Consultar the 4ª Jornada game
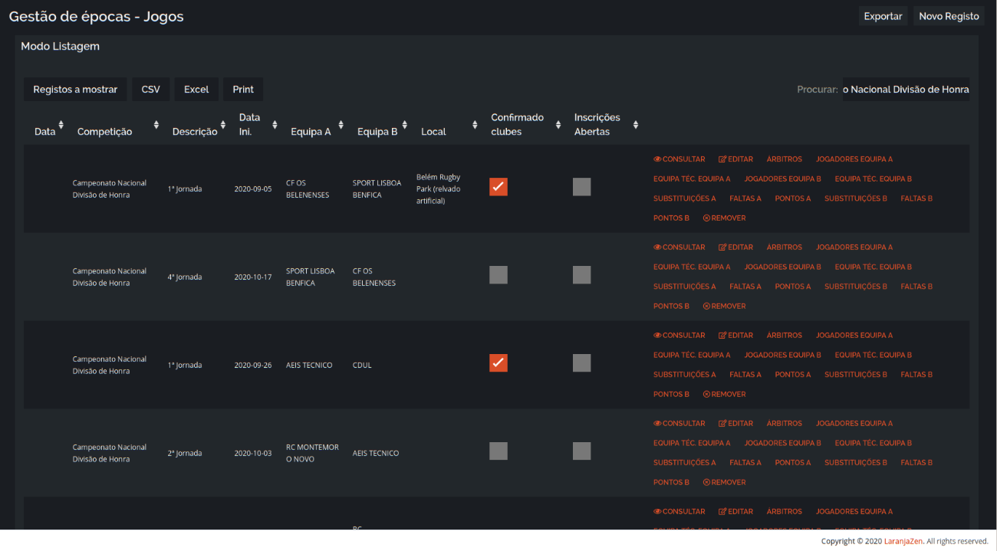997x551 pixels. [679, 248]
